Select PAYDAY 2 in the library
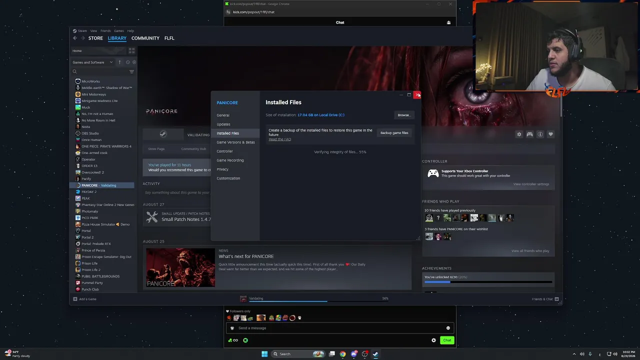Image resolution: width=640 pixels, height=360 pixels. click(89, 191)
